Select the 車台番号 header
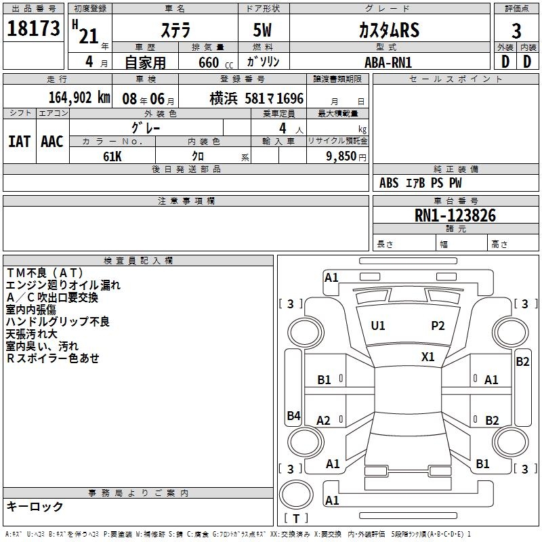Screen dimensions: 542x542 click(456, 201)
